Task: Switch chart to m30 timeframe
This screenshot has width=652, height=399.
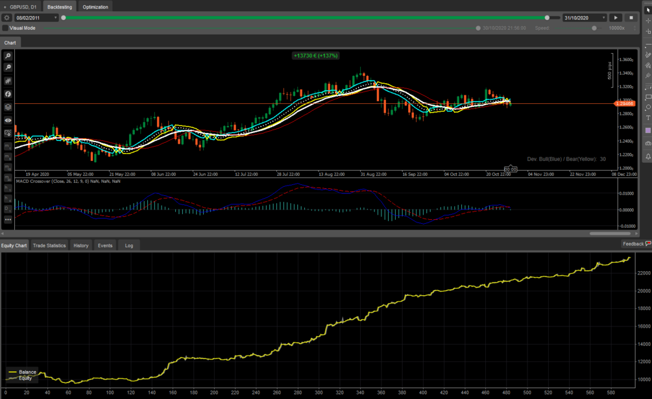Action: click(8, 178)
